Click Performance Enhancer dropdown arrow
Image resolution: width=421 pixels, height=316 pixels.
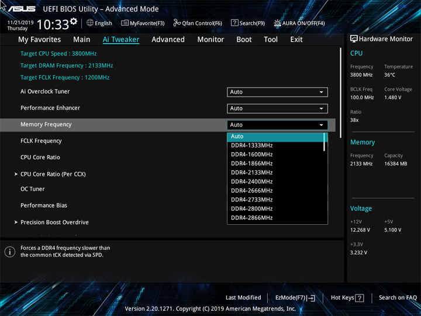321,109
